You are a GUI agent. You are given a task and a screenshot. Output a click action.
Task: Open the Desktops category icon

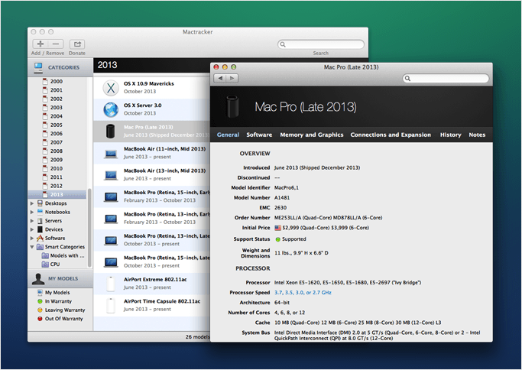coord(40,203)
